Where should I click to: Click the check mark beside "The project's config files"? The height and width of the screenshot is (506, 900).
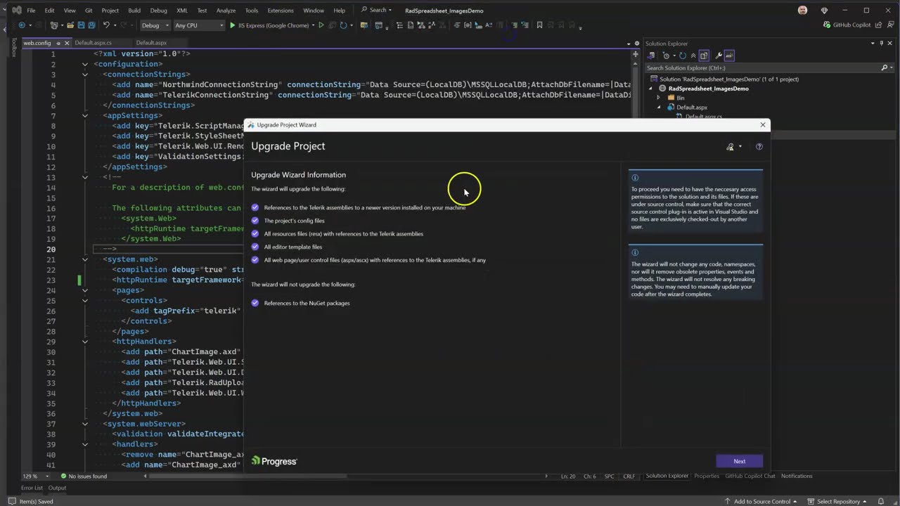point(255,221)
